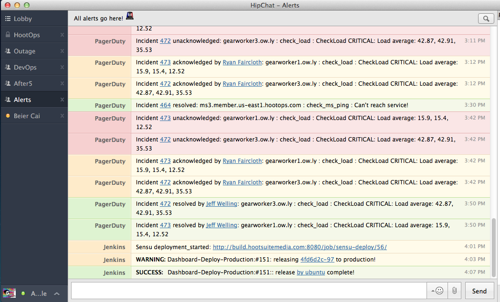This screenshot has height=302, width=500.
Task: Open the emoticon picker smiley
Action: click(x=439, y=291)
